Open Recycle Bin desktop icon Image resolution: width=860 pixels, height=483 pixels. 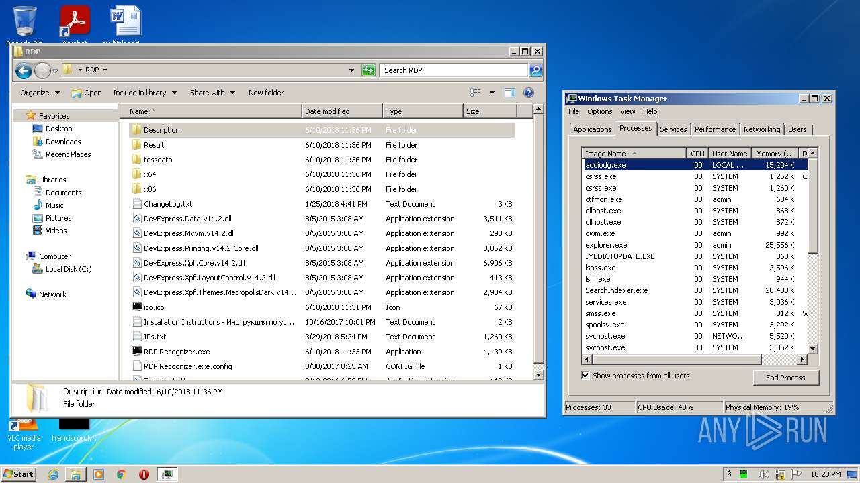(x=24, y=22)
